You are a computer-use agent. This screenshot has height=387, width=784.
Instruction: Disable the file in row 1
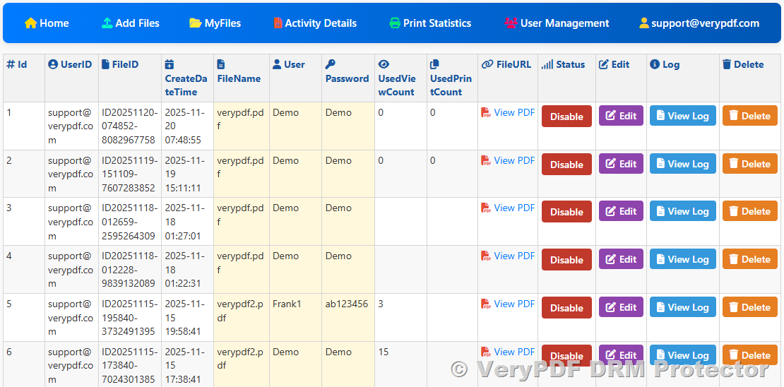coord(566,117)
